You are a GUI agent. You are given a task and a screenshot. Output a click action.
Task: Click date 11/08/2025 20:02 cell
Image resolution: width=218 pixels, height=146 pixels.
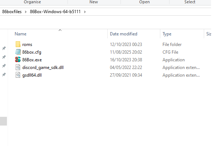[126, 52]
